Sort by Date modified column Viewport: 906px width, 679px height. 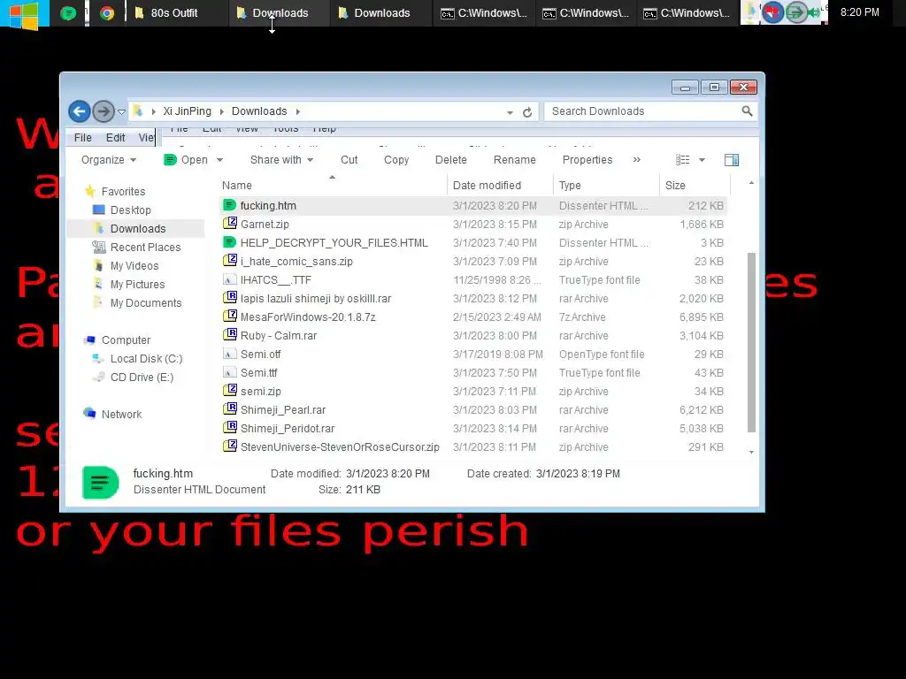tap(500, 186)
